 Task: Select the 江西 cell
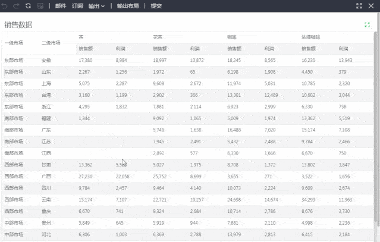pyautogui.click(x=46, y=153)
